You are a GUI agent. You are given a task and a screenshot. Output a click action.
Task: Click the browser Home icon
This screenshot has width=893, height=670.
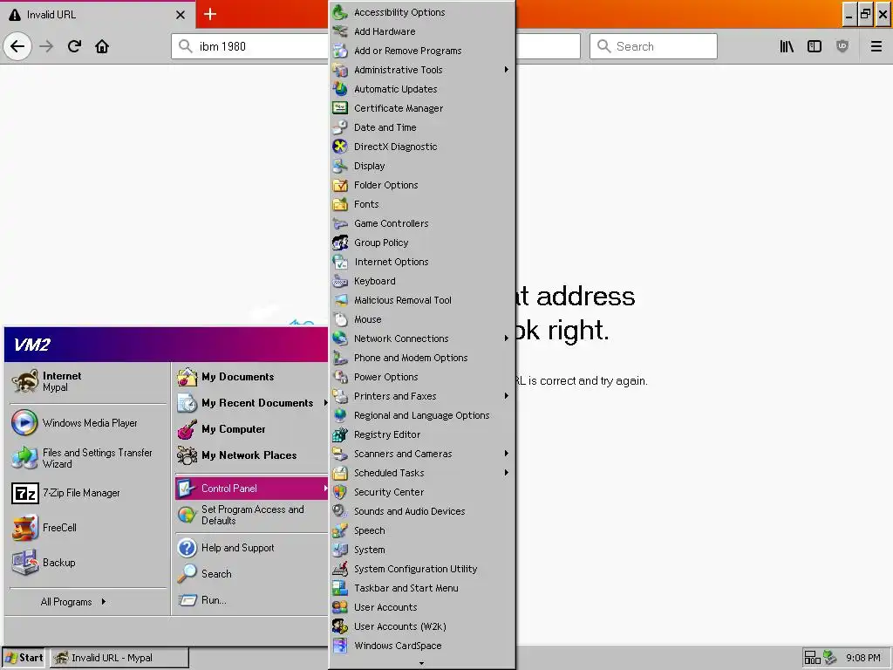tap(102, 46)
